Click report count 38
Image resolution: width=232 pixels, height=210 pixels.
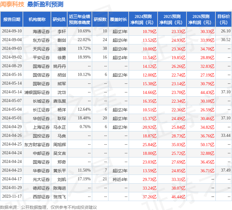tap(105, 49)
